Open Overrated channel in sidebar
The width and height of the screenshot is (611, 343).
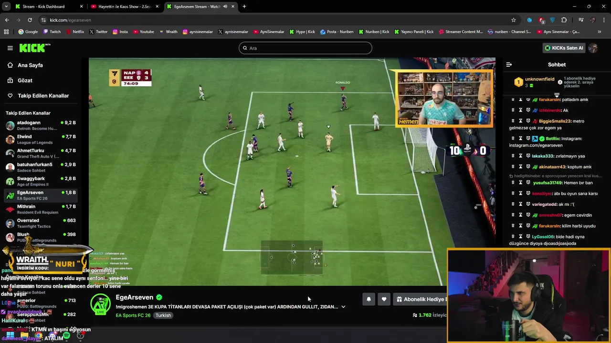(x=41, y=223)
